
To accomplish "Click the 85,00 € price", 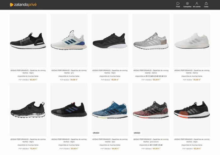I will point(33,80).
